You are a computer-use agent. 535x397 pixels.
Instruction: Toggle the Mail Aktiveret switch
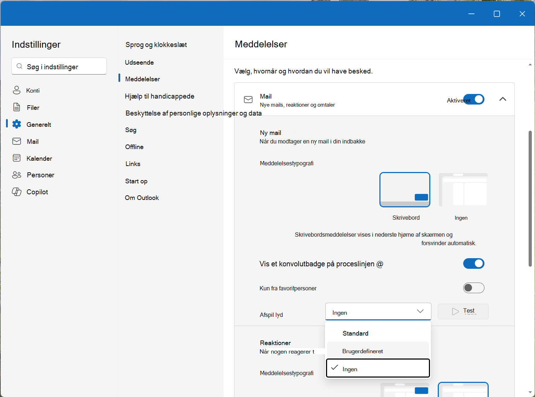point(474,99)
